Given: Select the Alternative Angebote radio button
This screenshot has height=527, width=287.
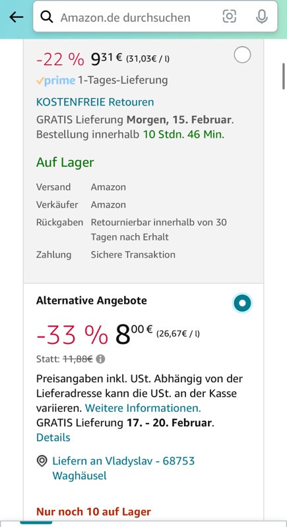Looking at the screenshot, I should 242,303.
